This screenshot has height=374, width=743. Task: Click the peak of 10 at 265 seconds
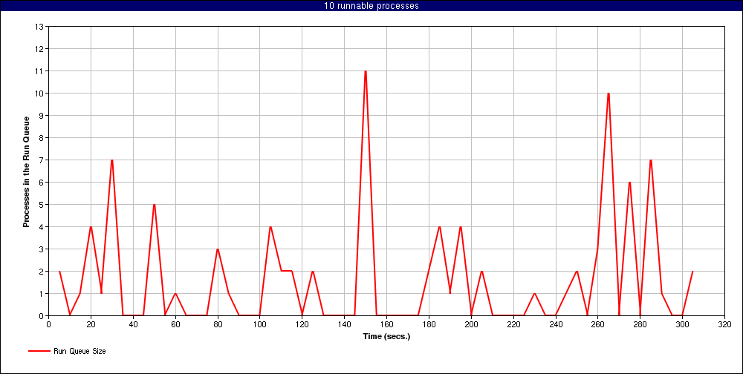[x=609, y=93]
